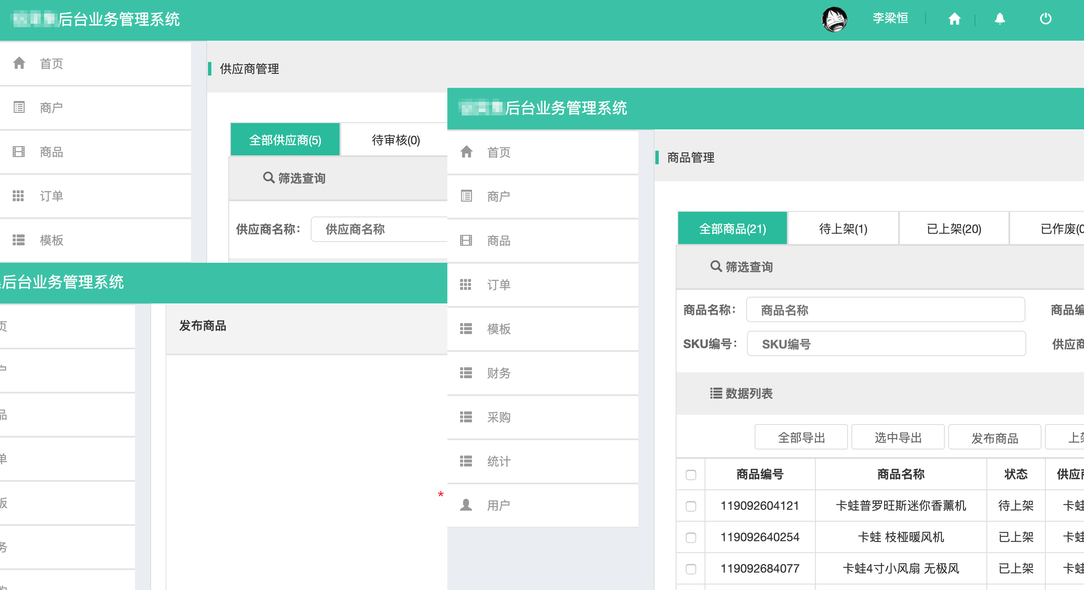
Task: Click 商品 icon in the product window sidebar
Action: 466,240
